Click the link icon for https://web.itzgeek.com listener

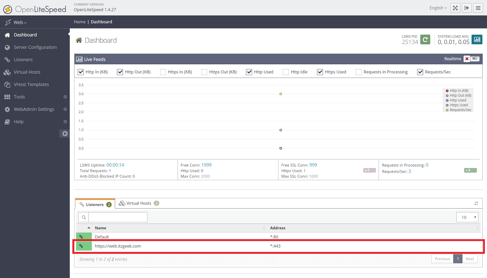(x=81, y=246)
